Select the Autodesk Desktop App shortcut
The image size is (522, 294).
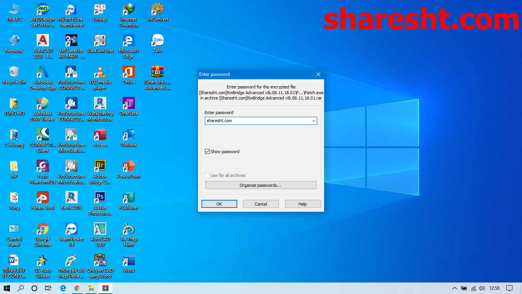[43, 78]
